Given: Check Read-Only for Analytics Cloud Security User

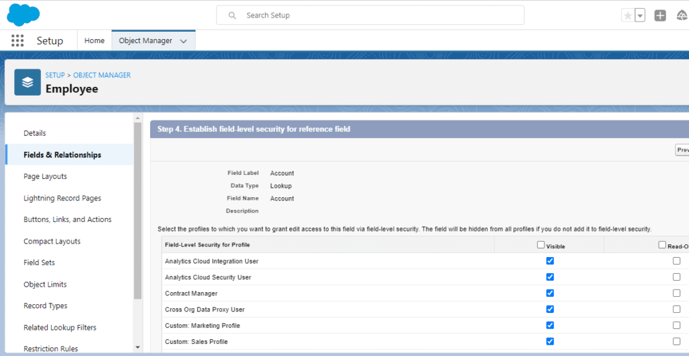Looking at the screenshot, I should [x=677, y=277].
